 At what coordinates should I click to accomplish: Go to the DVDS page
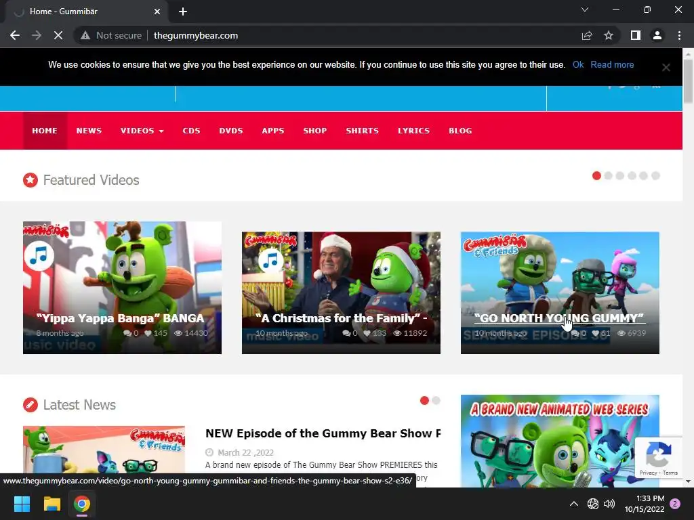coord(231,131)
